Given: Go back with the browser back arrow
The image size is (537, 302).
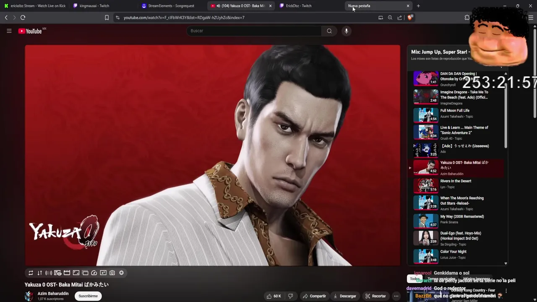Looking at the screenshot, I should [6, 18].
